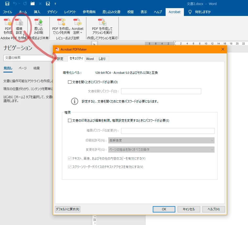Close the Acrobat PDFMaker dialog
The width and height of the screenshot is (248, 225).
(223, 49)
